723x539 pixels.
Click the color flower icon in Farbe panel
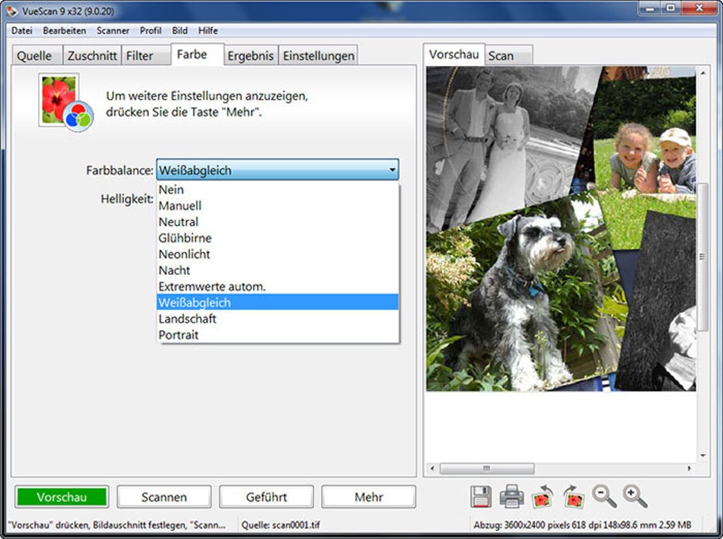click(66, 103)
